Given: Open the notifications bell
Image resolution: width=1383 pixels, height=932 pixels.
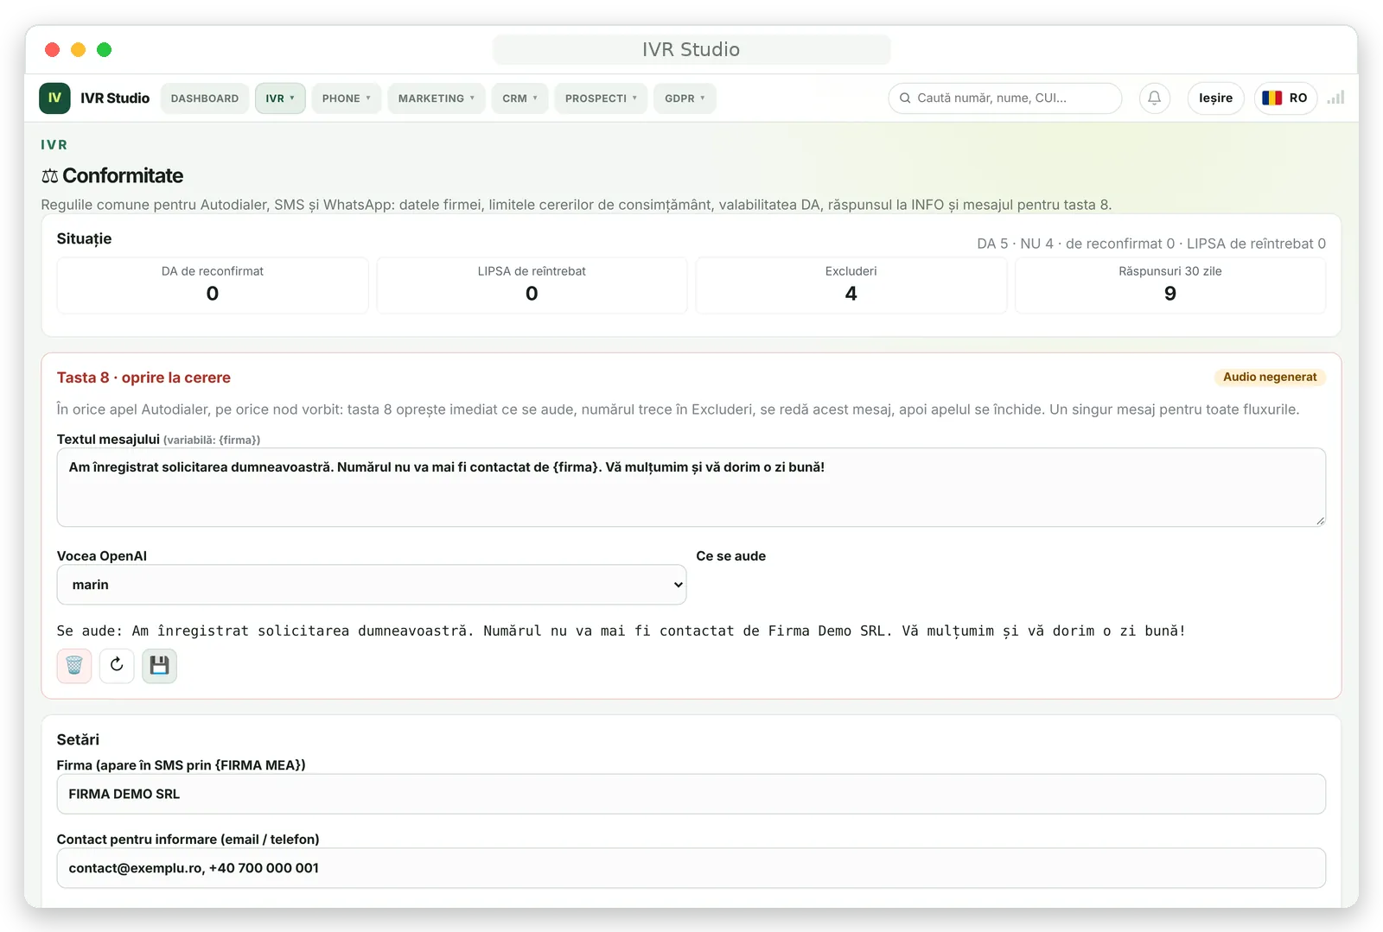Looking at the screenshot, I should [x=1154, y=98].
